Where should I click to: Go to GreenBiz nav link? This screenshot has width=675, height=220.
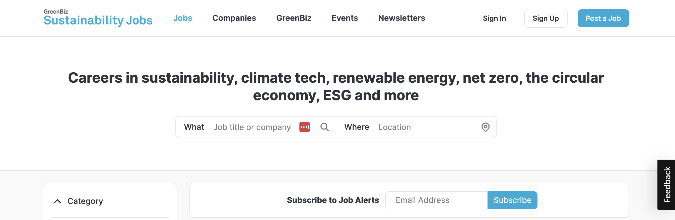pyautogui.click(x=294, y=18)
